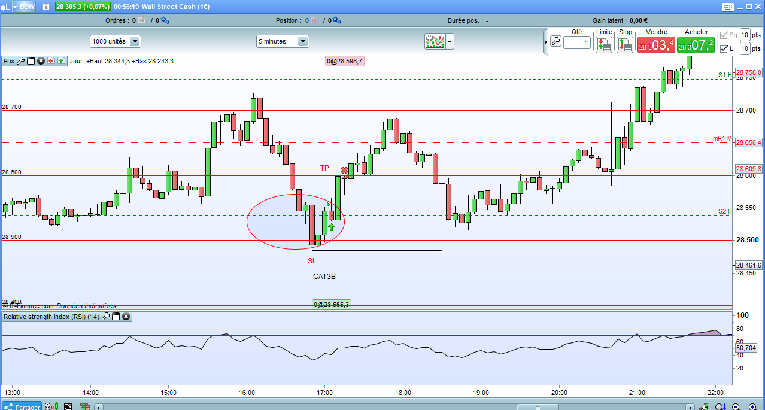Click the Ordres label
This screenshot has width=765, height=410.
click(116, 20)
